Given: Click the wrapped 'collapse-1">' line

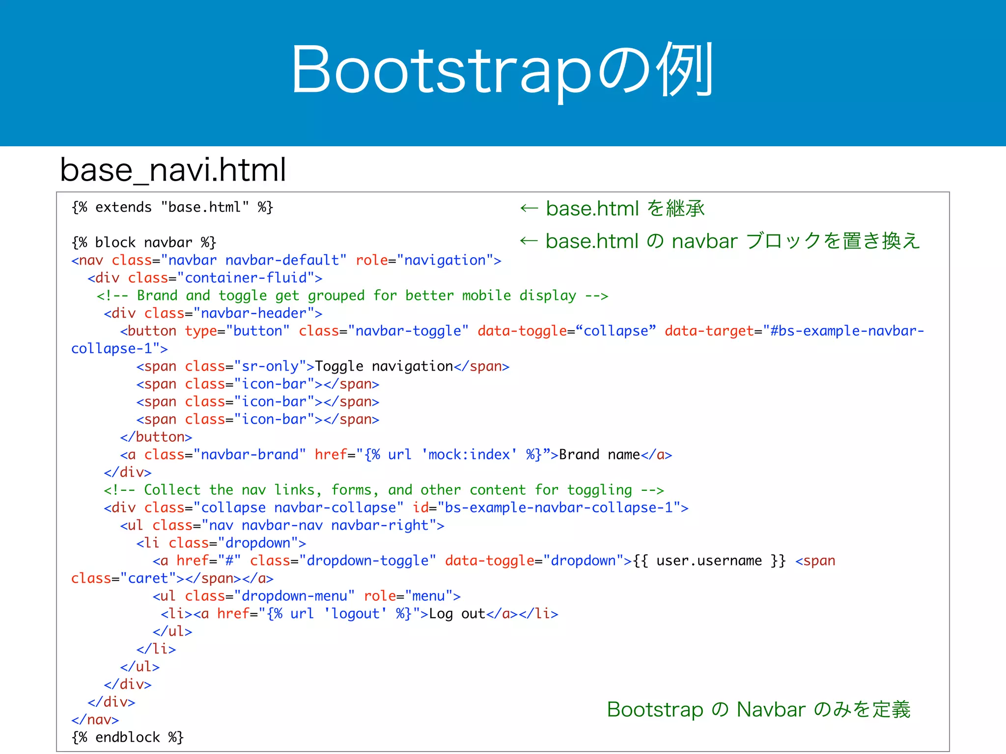Looking at the screenshot, I should (x=119, y=349).
